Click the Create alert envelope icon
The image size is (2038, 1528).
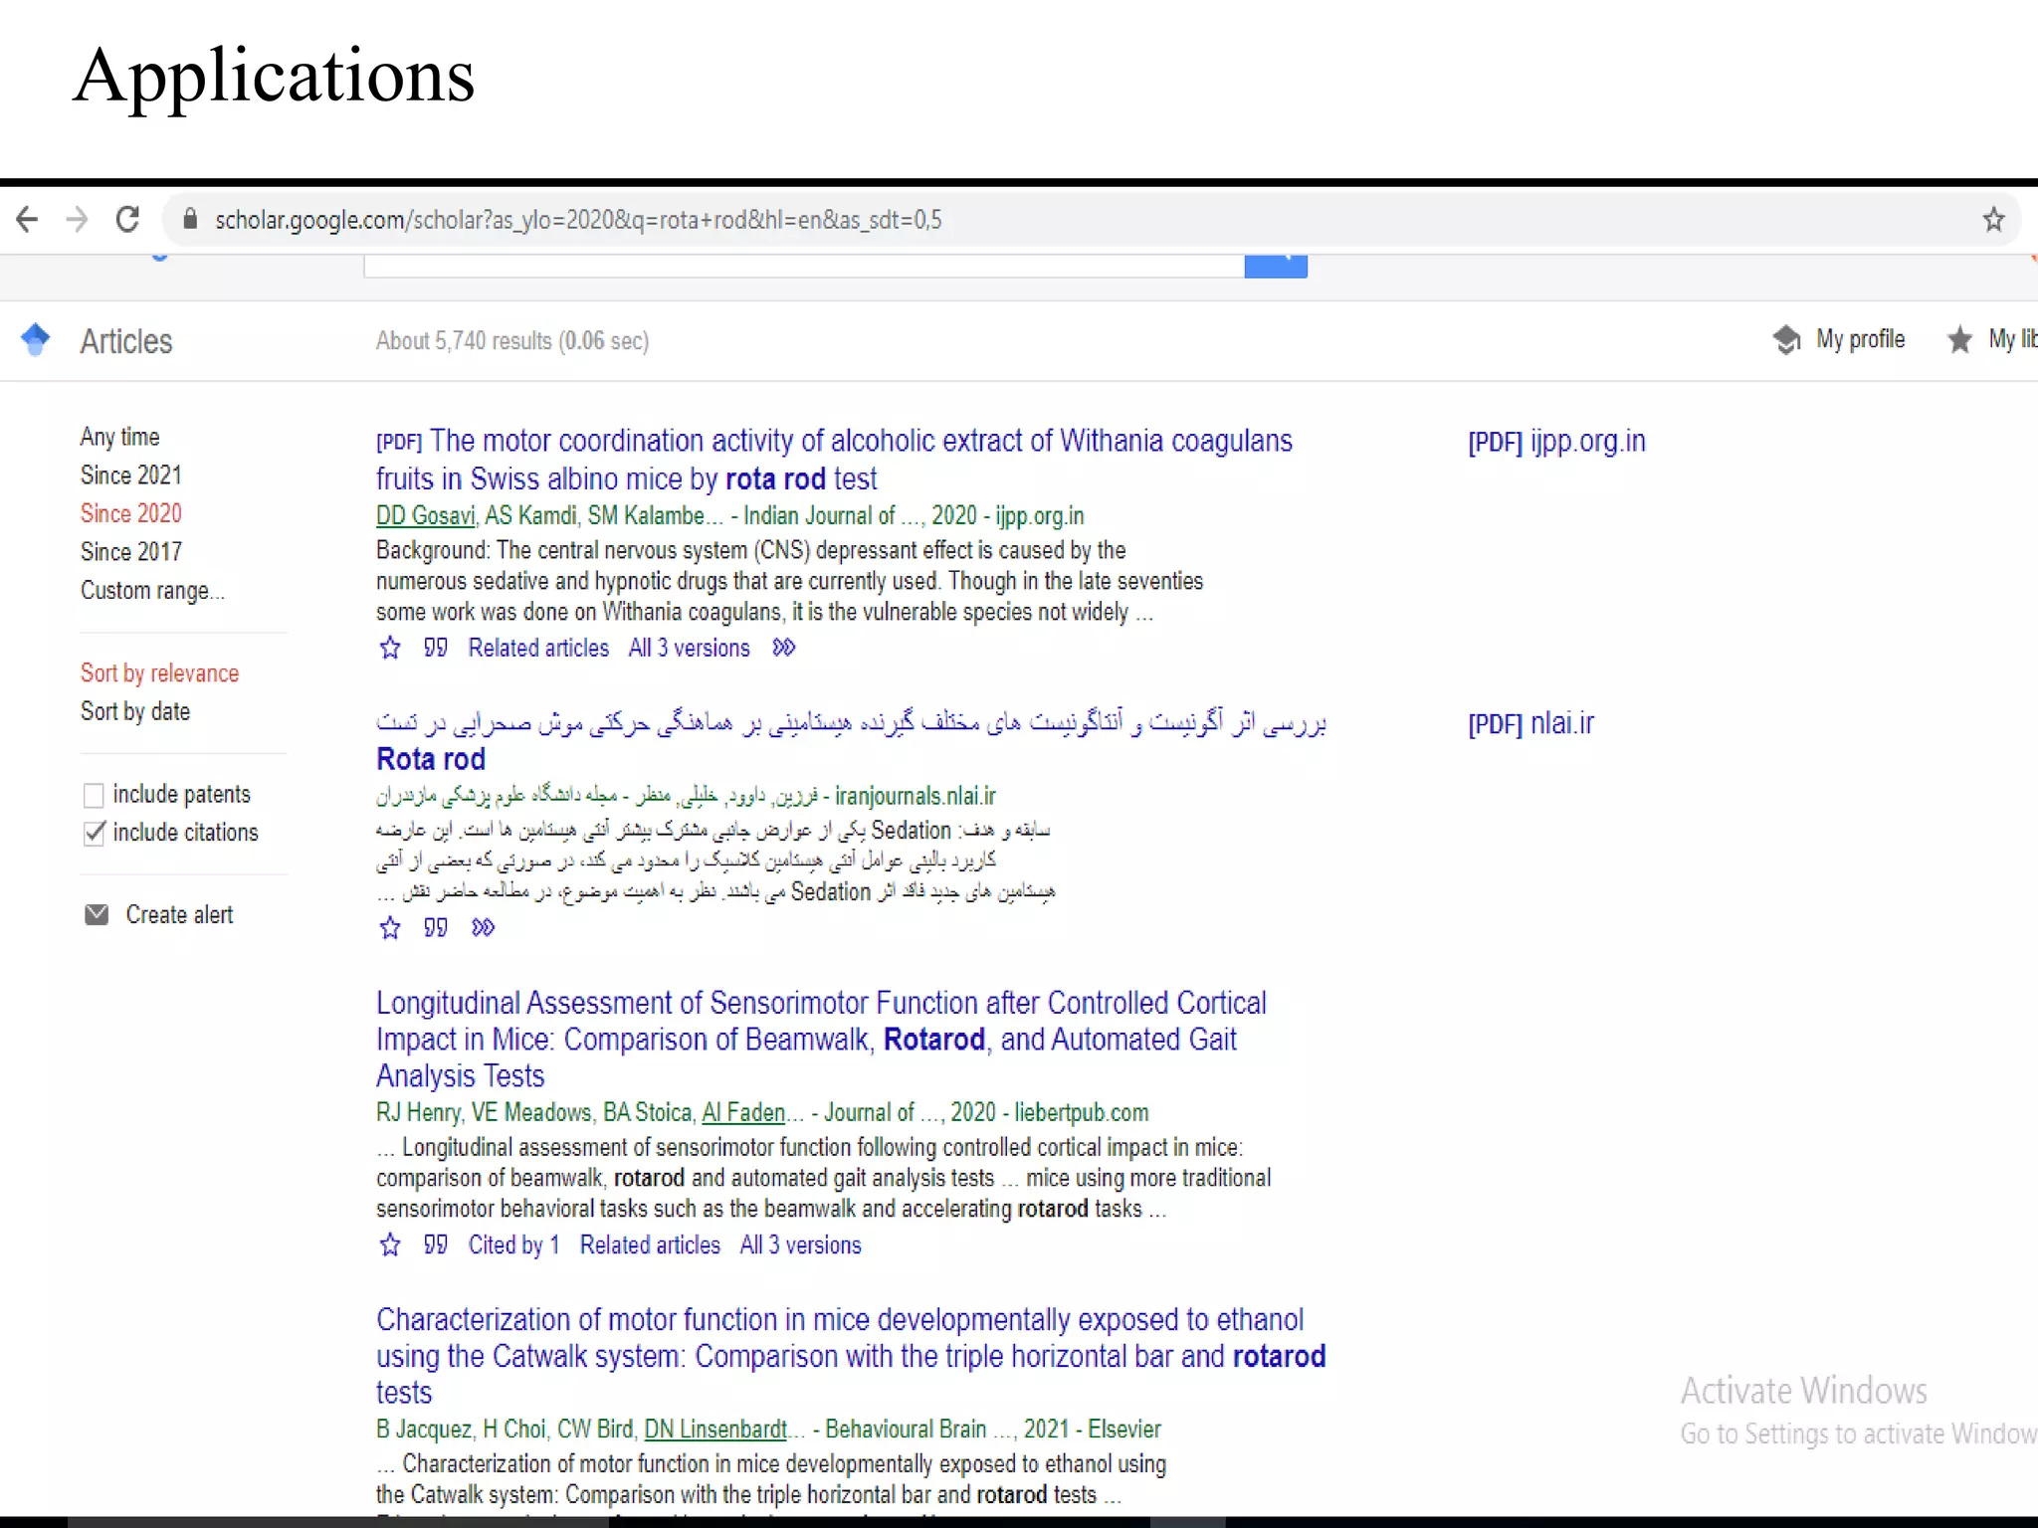97,915
